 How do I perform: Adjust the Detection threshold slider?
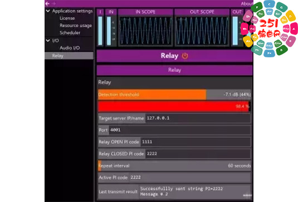click(x=174, y=95)
